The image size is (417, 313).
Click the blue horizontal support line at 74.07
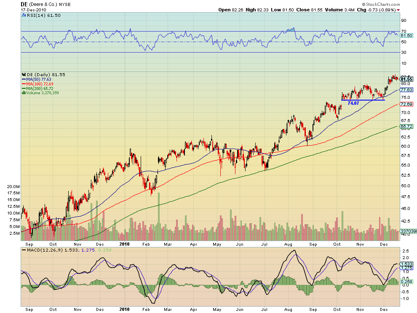click(x=363, y=100)
